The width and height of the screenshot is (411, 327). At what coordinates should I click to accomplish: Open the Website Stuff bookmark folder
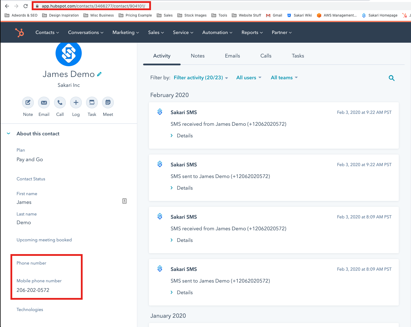tap(246, 15)
